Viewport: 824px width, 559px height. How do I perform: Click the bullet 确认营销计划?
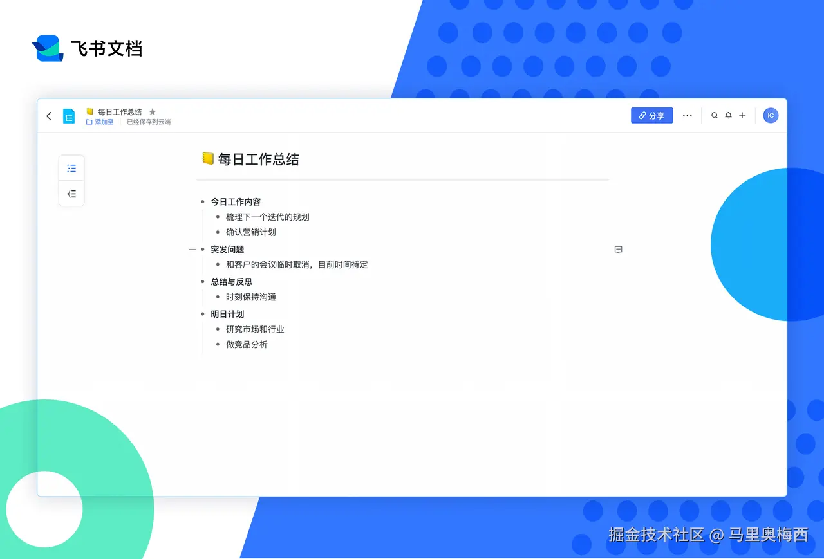pyautogui.click(x=250, y=232)
